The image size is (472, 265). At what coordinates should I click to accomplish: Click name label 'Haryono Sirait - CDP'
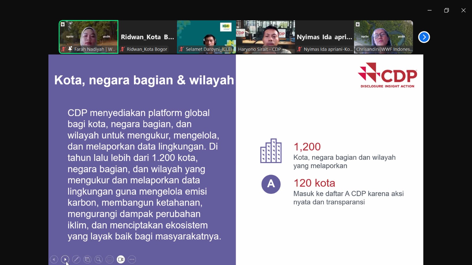click(260, 49)
